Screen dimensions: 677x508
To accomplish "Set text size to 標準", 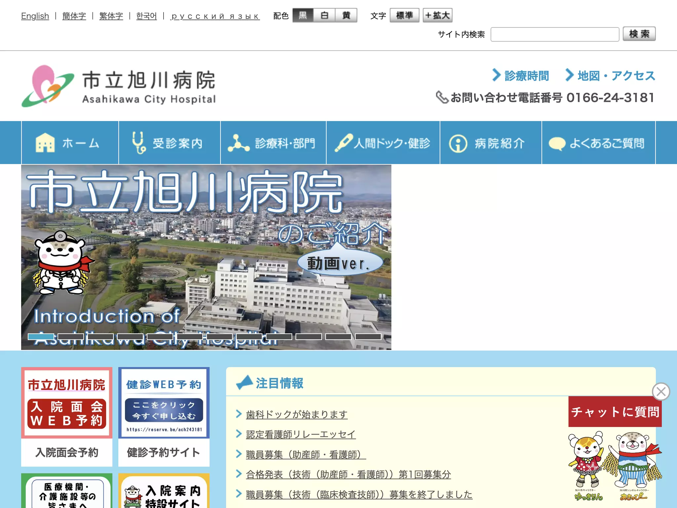I will (x=404, y=15).
